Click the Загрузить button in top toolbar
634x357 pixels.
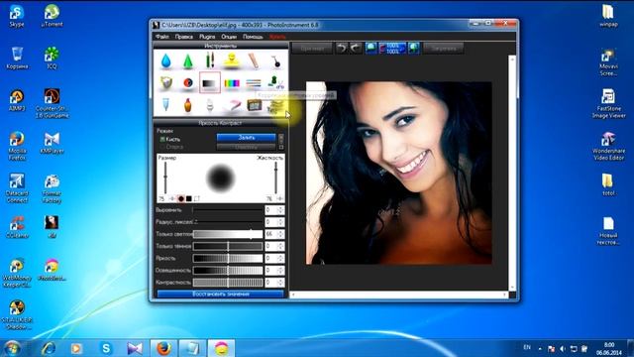(x=444, y=49)
